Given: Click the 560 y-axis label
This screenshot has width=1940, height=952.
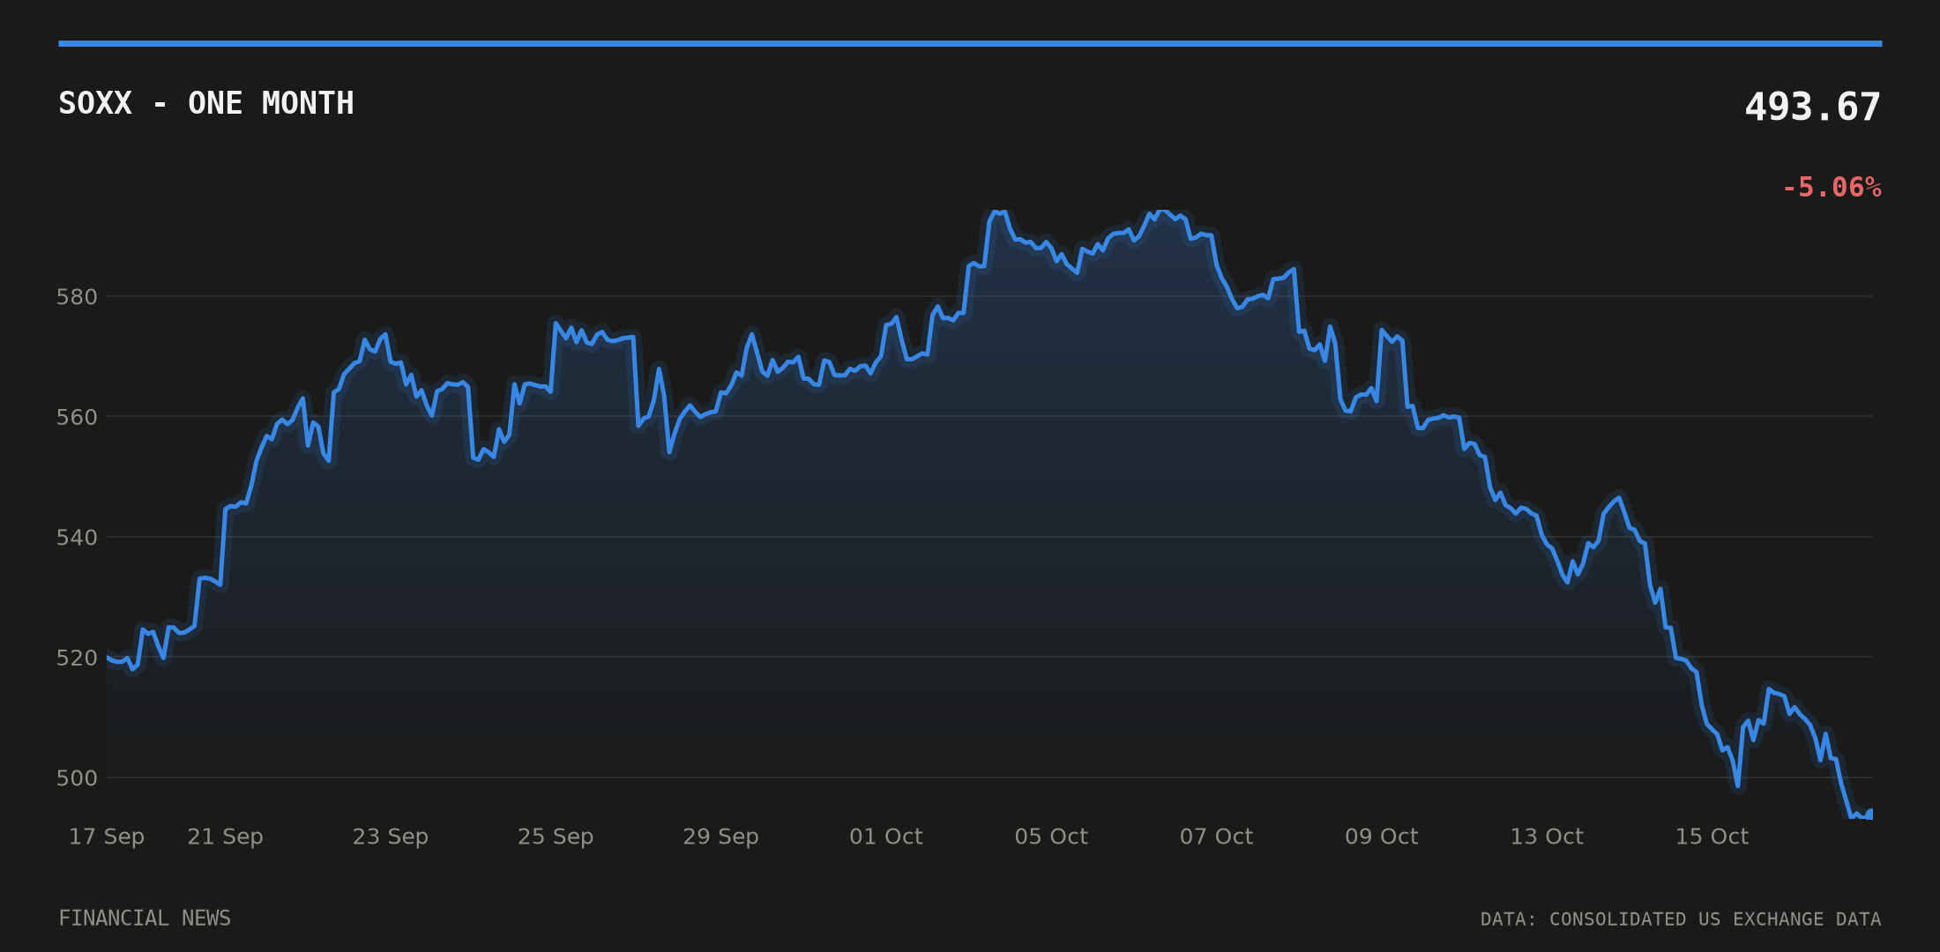Looking at the screenshot, I should [77, 417].
